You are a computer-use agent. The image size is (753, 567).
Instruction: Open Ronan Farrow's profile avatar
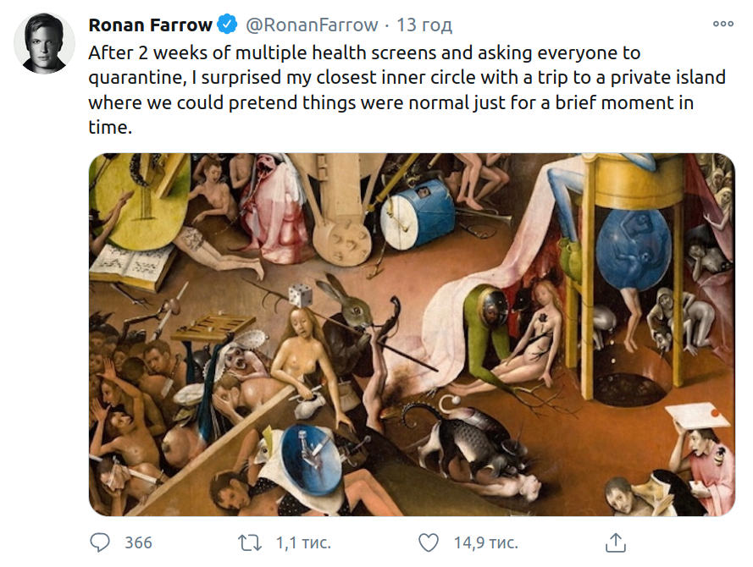pyautogui.click(x=44, y=43)
